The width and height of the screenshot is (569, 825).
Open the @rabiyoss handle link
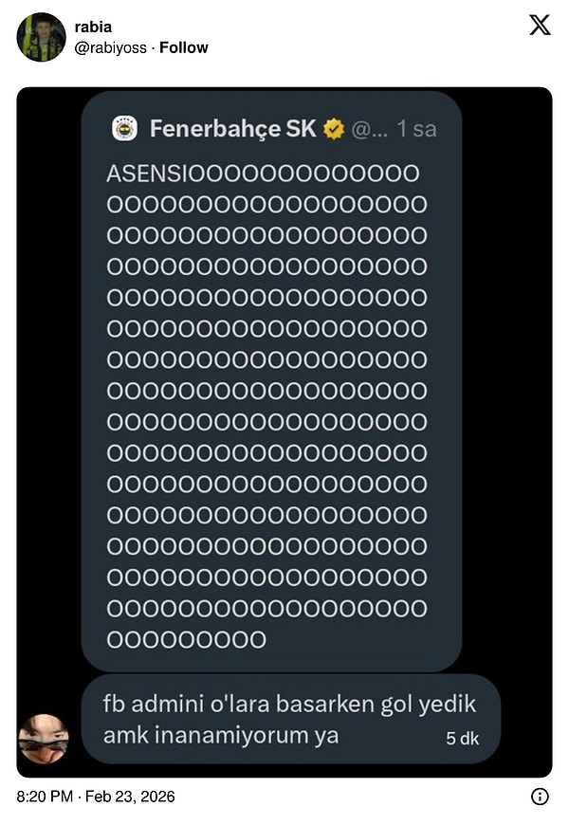click(x=111, y=47)
